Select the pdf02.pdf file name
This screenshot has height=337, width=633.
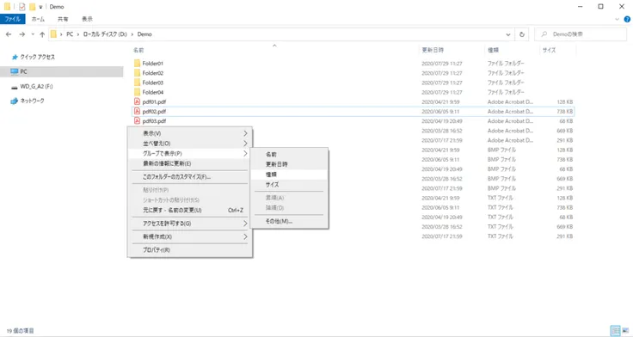pyautogui.click(x=154, y=112)
